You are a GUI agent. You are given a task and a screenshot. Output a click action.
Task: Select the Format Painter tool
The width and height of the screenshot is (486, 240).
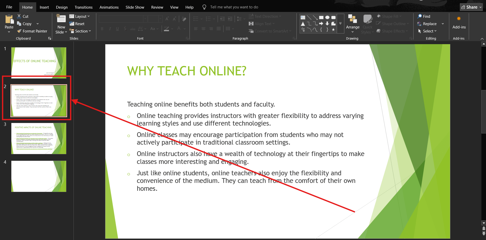point(32,31)
